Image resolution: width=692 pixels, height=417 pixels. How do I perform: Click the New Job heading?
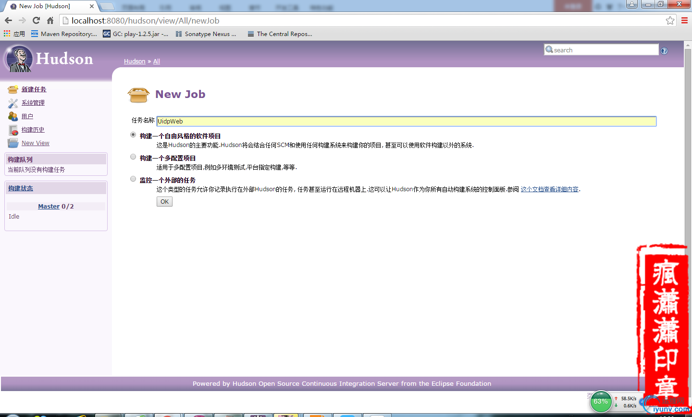point(180,94)
